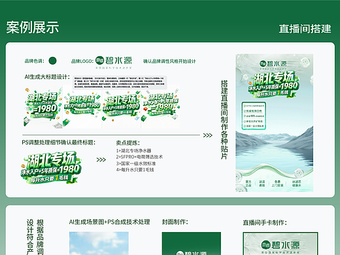Open the second AI-generated 湖北专场 title thumbnail
This screenshot has width=340, height=255.
pos(82,107)
